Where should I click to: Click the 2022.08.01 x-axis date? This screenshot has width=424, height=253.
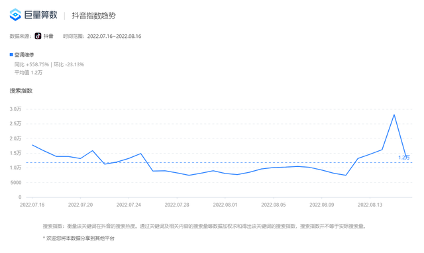225,205
